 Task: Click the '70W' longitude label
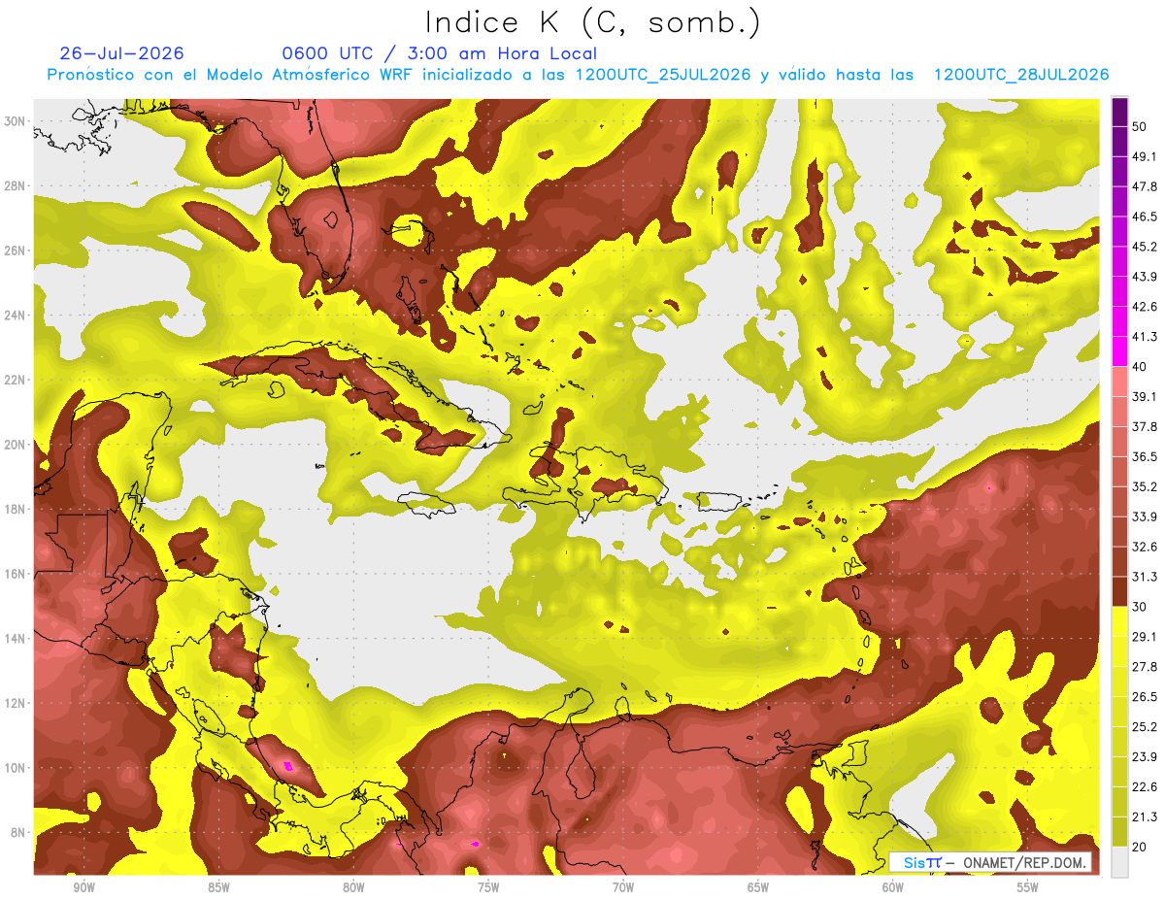(623, 888)
